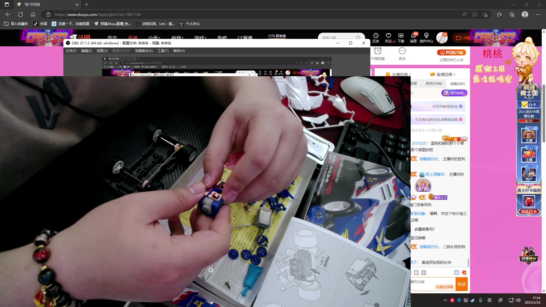Click the 发送 send button
Image resolution: width=546 pixels, height=307 pixels.
pos(462,284)
